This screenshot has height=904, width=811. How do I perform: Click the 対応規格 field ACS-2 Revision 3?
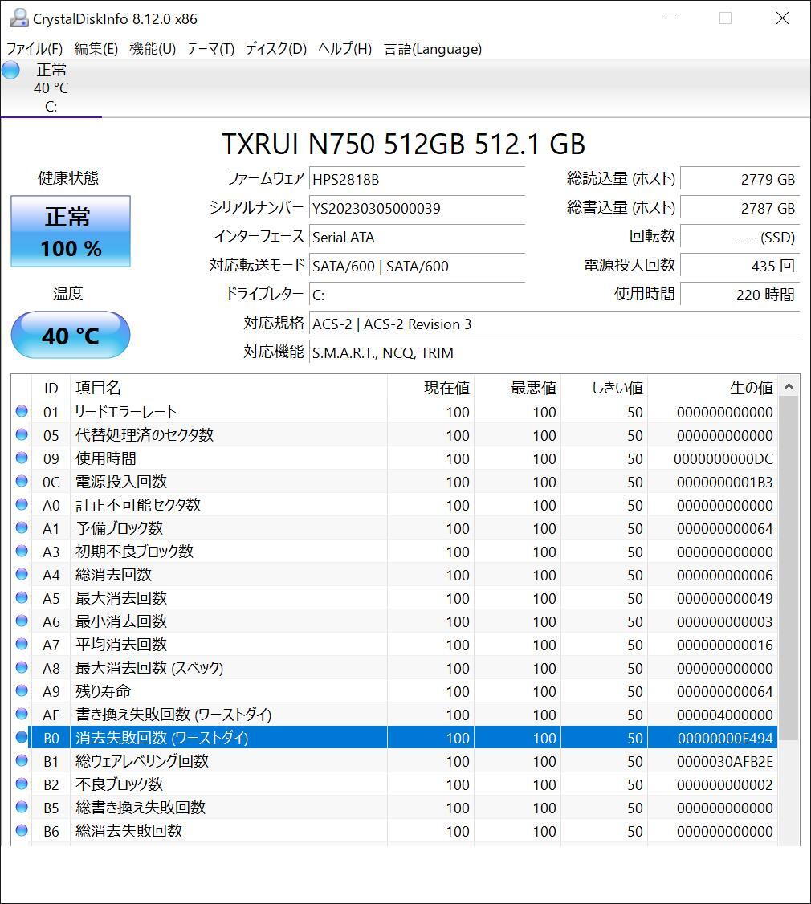click(554, 324)
